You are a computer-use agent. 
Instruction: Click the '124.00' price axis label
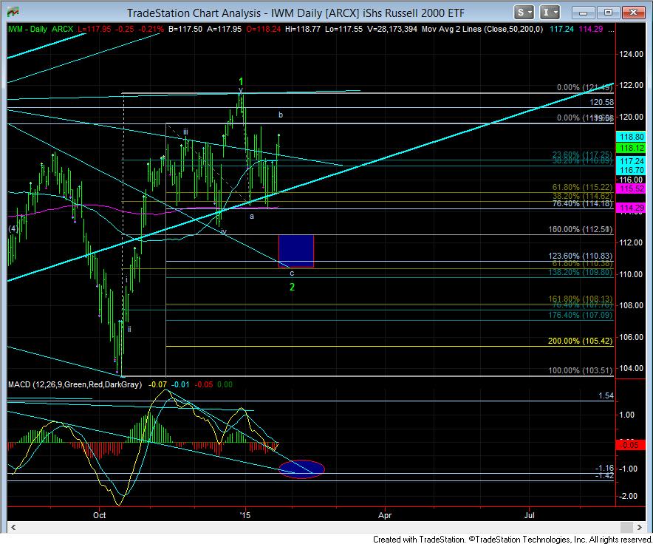tap(631, 54)
